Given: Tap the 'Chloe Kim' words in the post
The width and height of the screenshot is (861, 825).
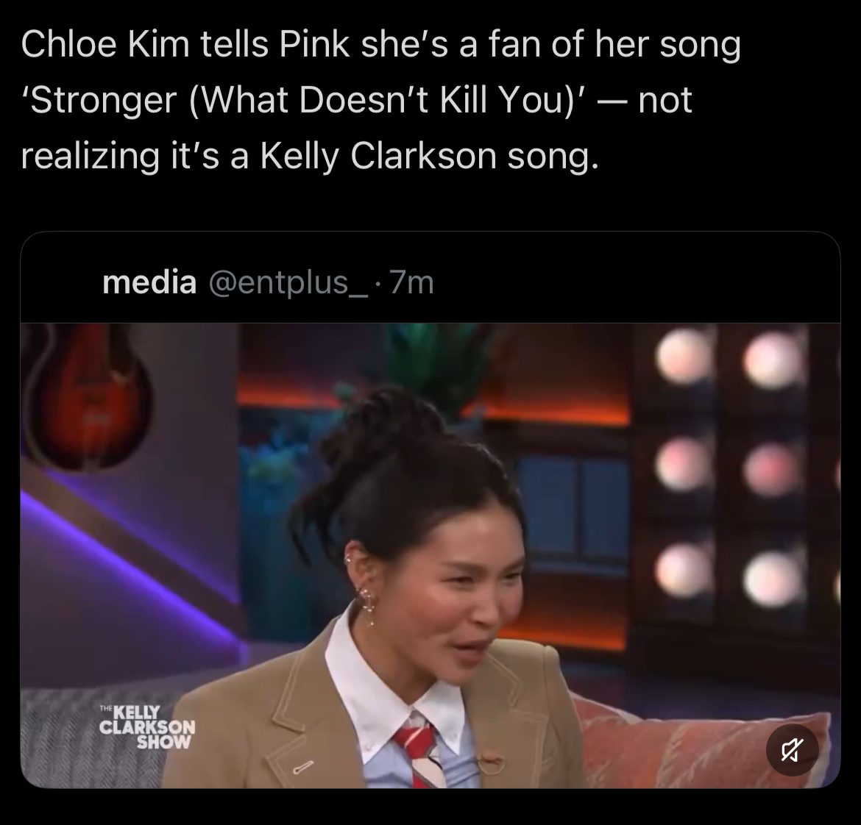Looking at the screenshot, I should 105,44.
